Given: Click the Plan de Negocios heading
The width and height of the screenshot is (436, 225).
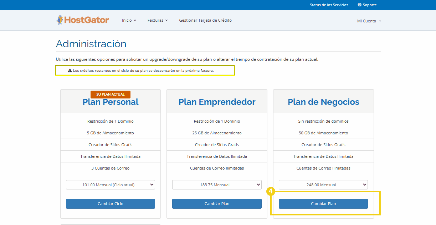Looking at the screenshot, I should tap(323, 102).
